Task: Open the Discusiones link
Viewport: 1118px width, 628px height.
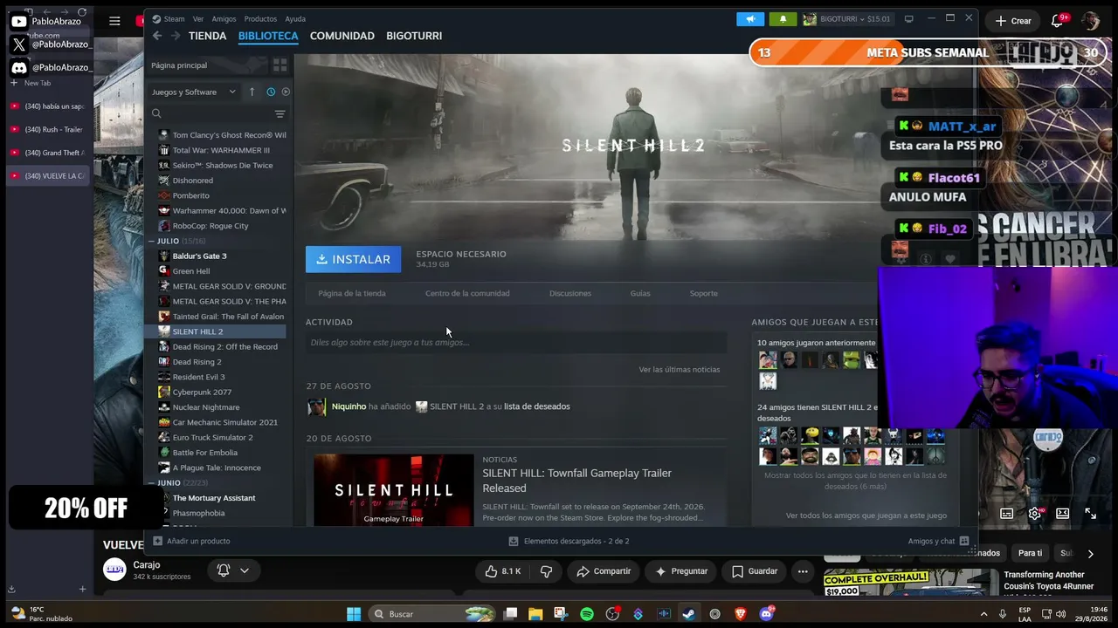Action: click(570, 293)
